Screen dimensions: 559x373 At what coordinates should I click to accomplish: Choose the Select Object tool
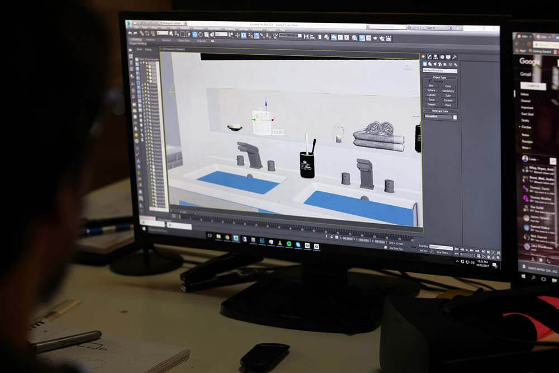click(x=172, y=34)
